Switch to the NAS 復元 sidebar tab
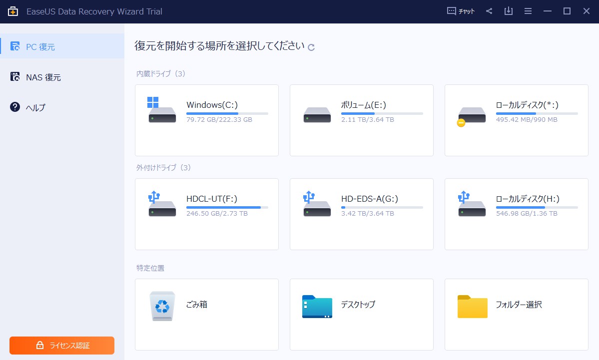The height and width of the screenshot is (360, 599). 62,77
